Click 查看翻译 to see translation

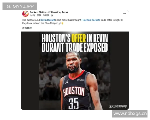[27, 28]
